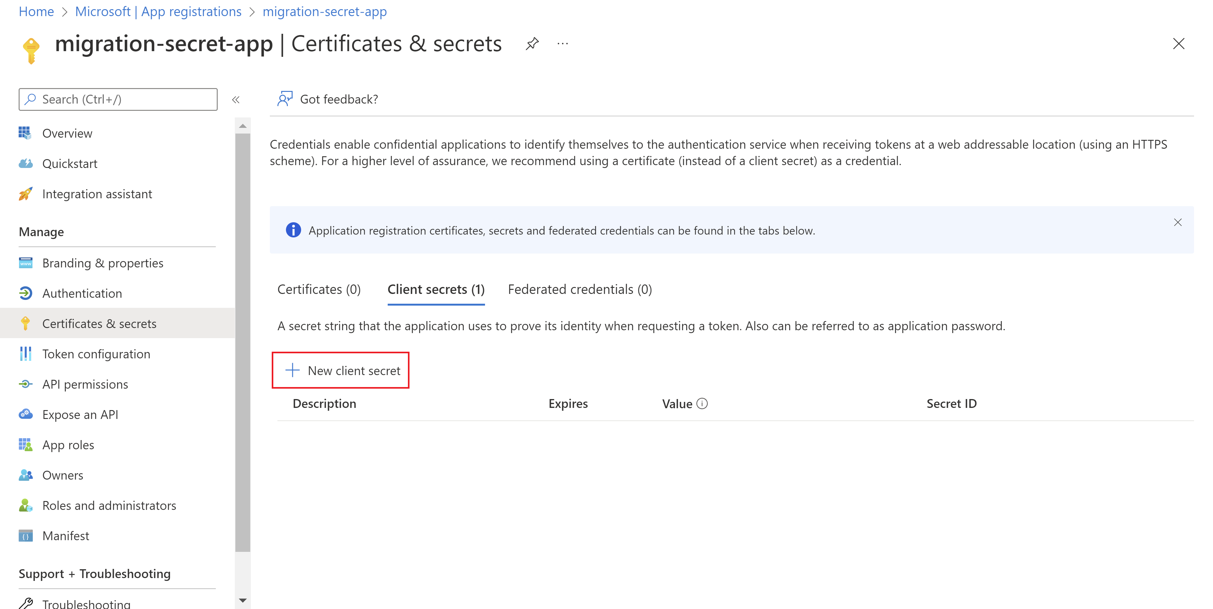Open API permissions icon
This screenshot has width=1213, height=609.
[x=25, y=384]
